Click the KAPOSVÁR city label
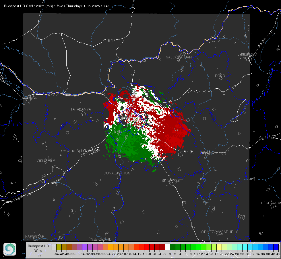The width and height of the screenshot is (281, 259). coord(35,236)
